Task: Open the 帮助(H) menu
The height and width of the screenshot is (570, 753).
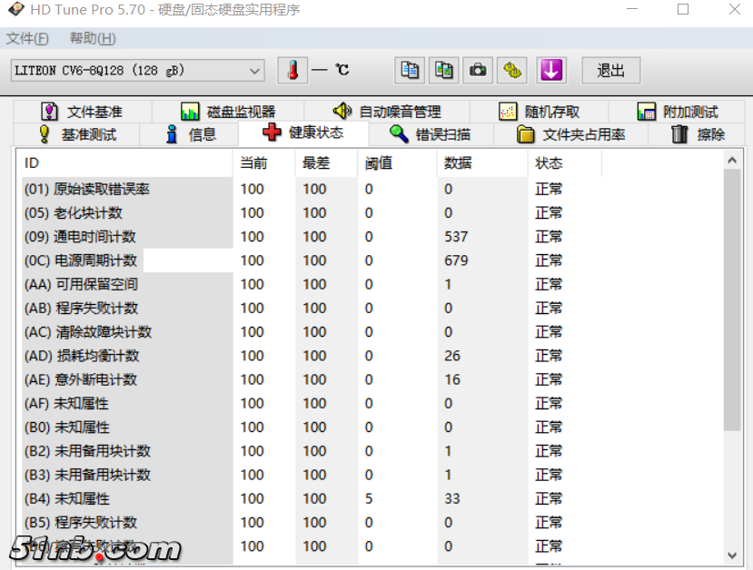Action: tap(93, 38)
